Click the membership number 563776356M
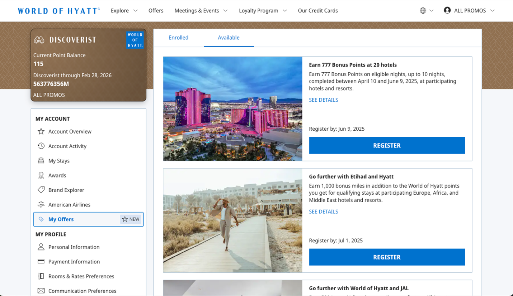Image resolution: width=513 pixels, height=296 pixels. click(x=51, y=84)
